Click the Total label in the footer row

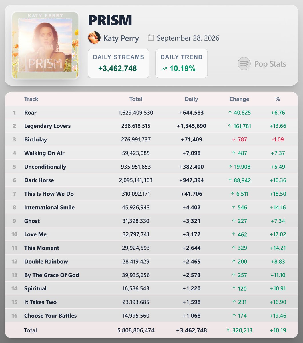pyautogui.click(x=30, y=330)
